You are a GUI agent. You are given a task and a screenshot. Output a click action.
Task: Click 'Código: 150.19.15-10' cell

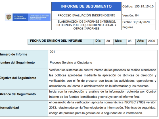(138, 7)
